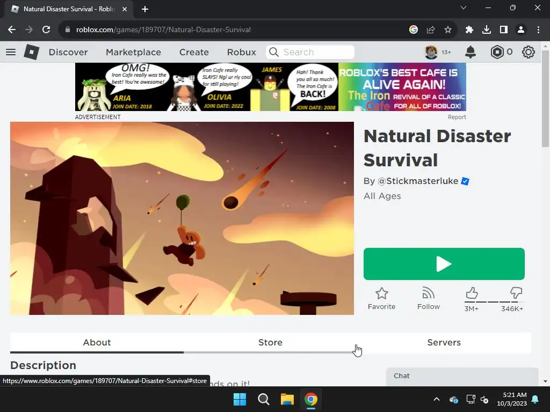Show hidden system tray icons chevron

click(x=437, y=399)
